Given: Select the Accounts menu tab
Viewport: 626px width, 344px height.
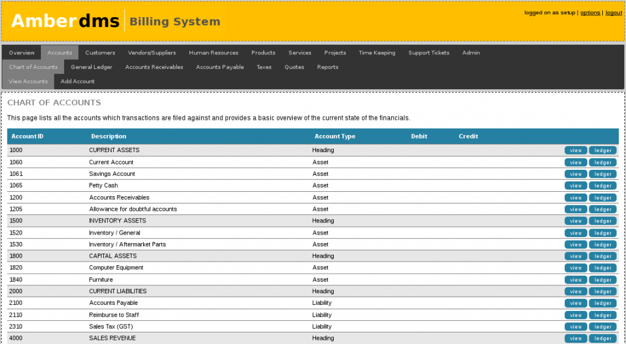Looking at the screenshot, I should pos(60,53).
